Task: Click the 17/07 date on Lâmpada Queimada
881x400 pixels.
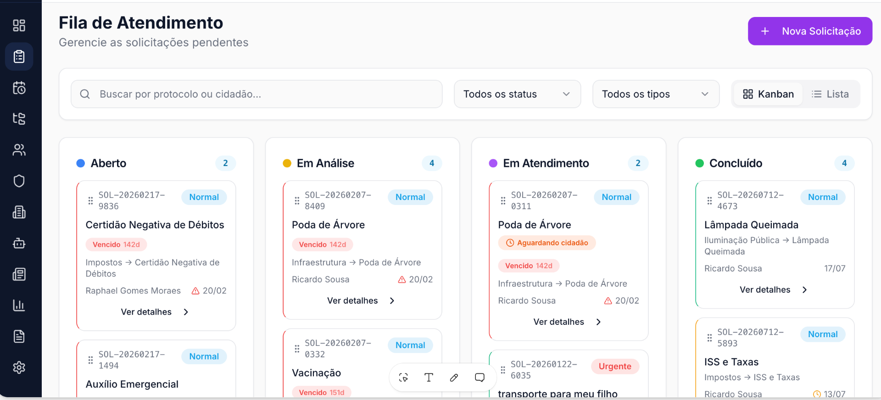Action: [x=835, y=268]
